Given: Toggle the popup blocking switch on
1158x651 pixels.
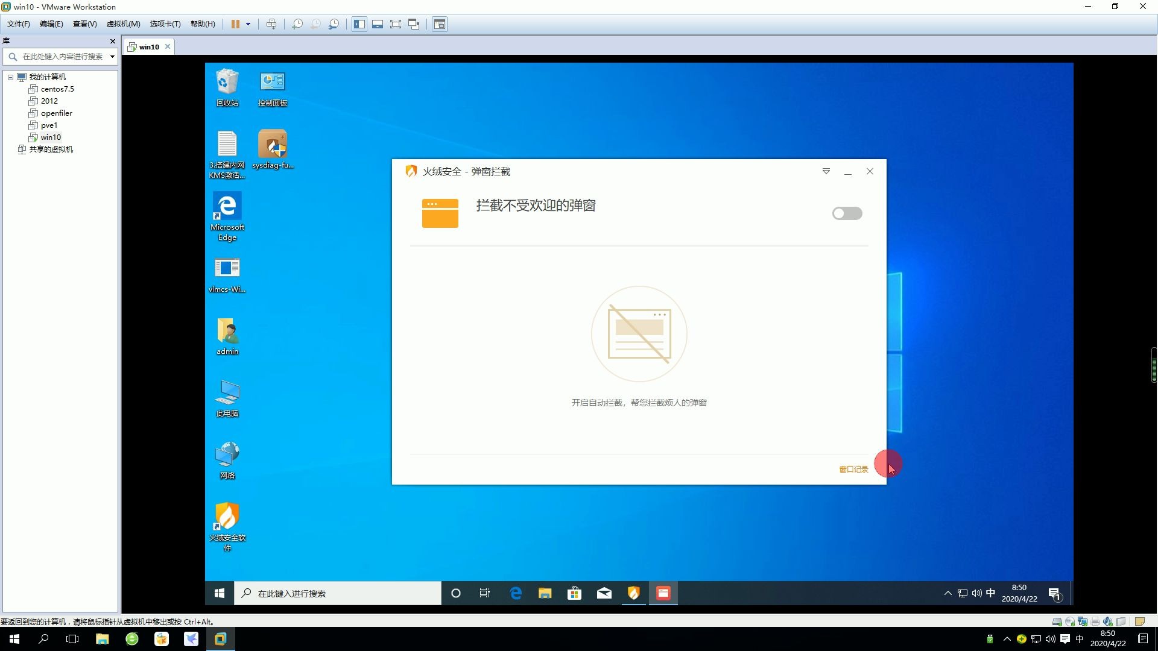Looking at the screenshot, I should click(847, 213).
